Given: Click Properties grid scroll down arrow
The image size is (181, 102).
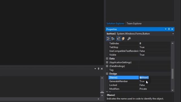Looking at the screenshot, I should click(x=173, y=90).
